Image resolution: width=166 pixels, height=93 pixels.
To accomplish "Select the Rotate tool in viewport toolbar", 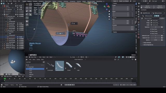I will [30, 8].
